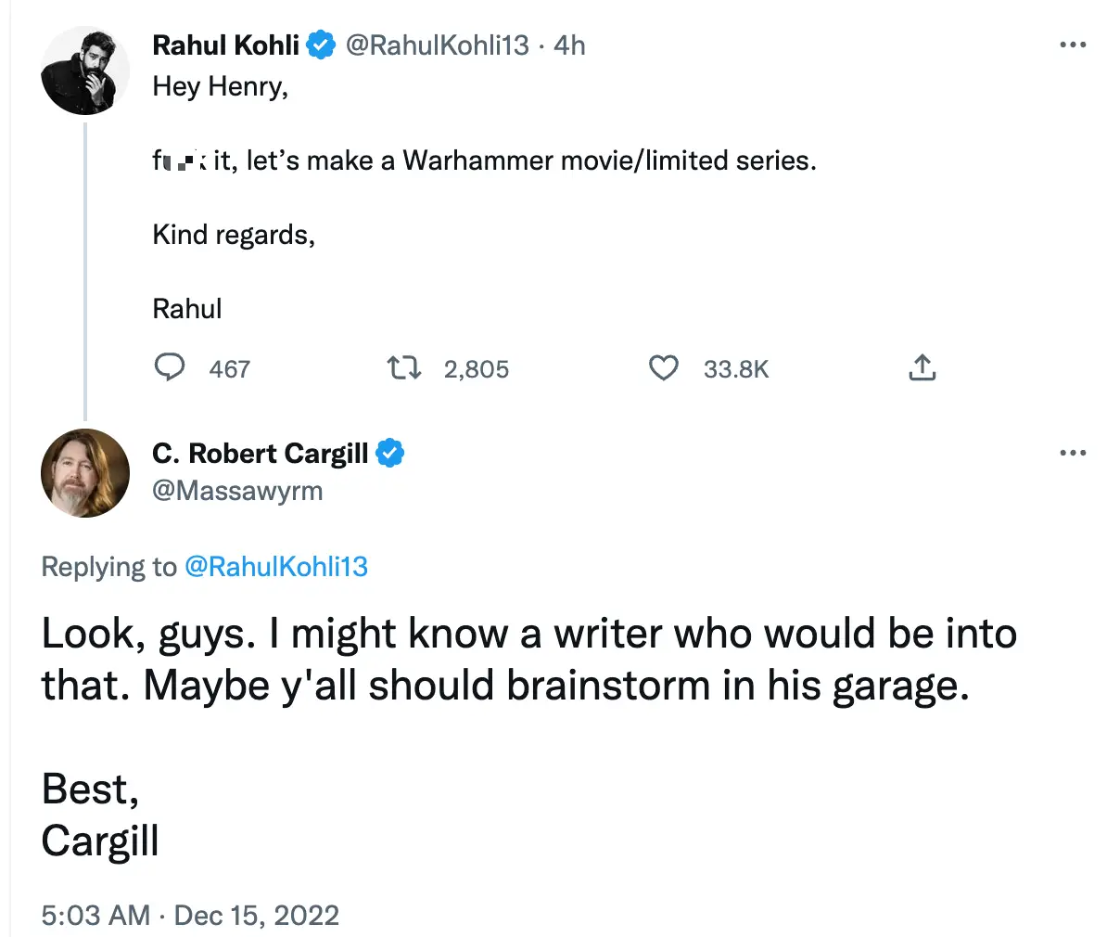Click the C. Robert Cargill display name

pyautogui.click(x=260, y=454)
